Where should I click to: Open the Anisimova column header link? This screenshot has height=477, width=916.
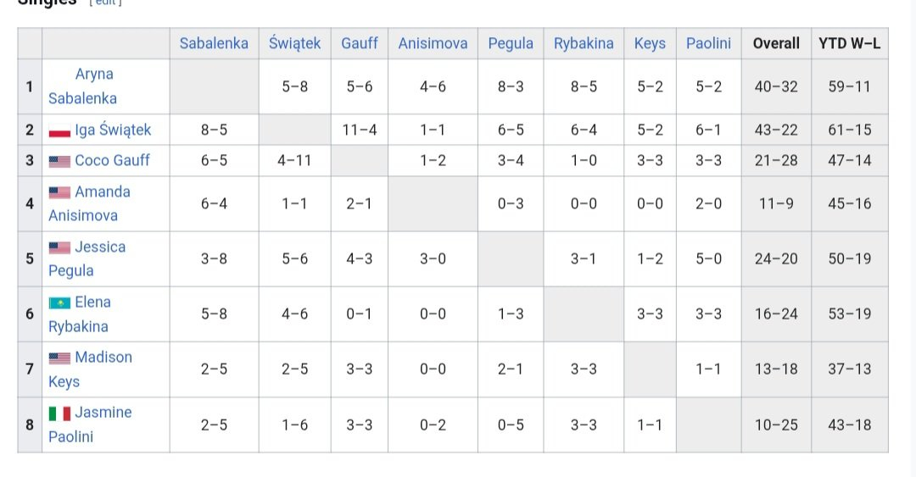click(433, 43)
